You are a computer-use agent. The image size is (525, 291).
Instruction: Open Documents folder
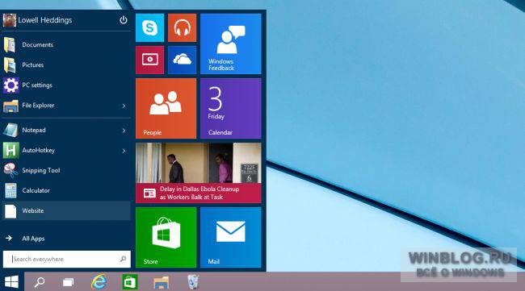coord(66,45)
